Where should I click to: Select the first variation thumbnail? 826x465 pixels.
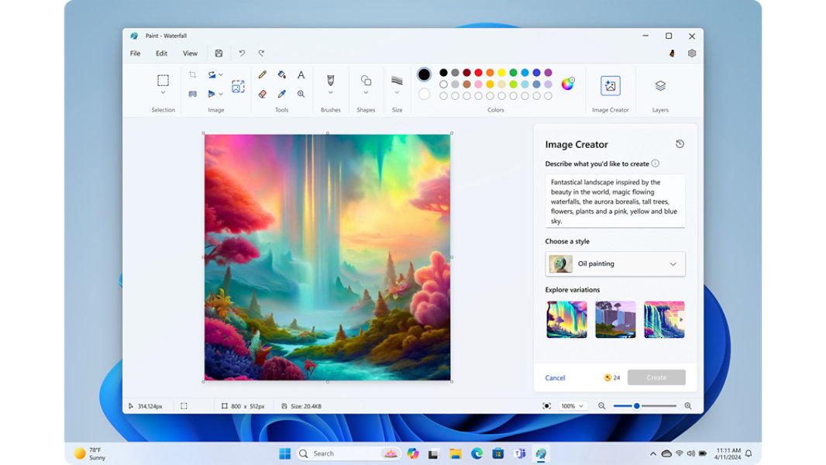coord(566,319)
